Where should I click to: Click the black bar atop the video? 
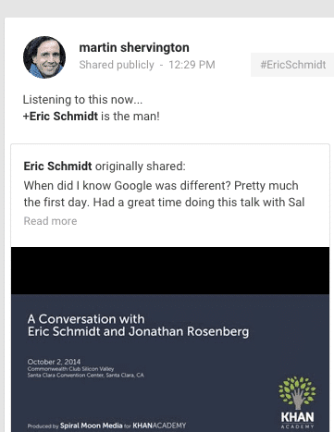coord(170,270)
